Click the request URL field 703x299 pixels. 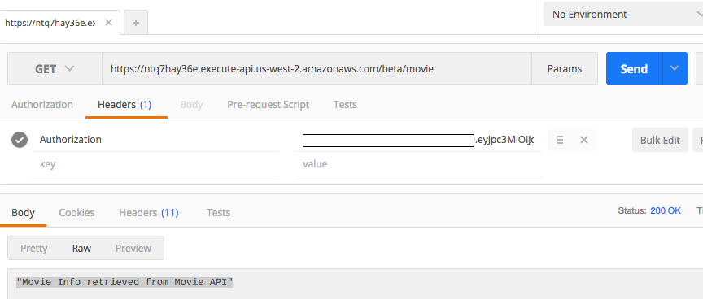317,68
